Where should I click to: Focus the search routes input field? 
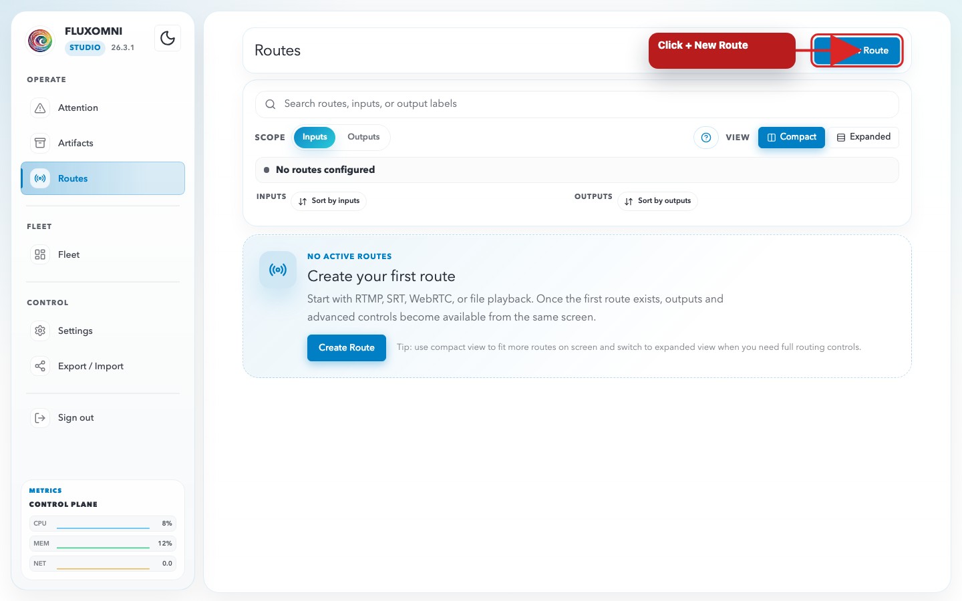[x=577, y=104]
